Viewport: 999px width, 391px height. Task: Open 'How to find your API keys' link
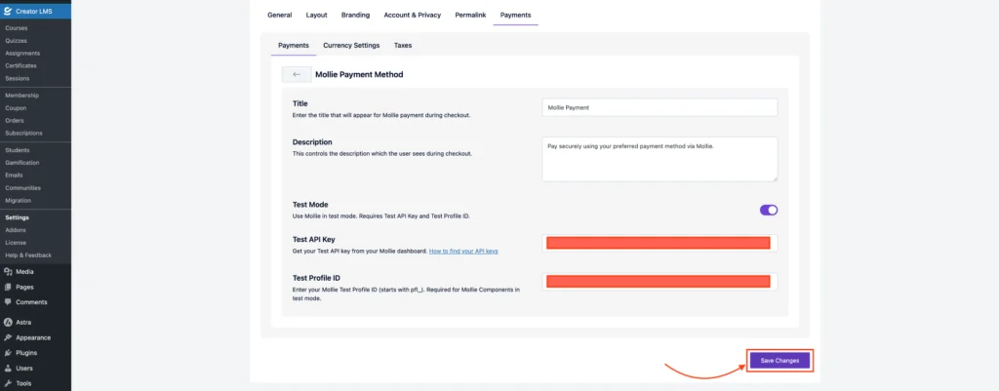(x=463, y=251)
